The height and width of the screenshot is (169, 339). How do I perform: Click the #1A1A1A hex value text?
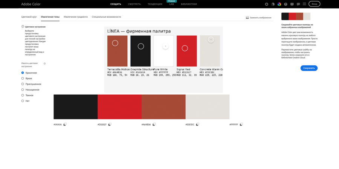pyautogui.click(x=58, y=125)
